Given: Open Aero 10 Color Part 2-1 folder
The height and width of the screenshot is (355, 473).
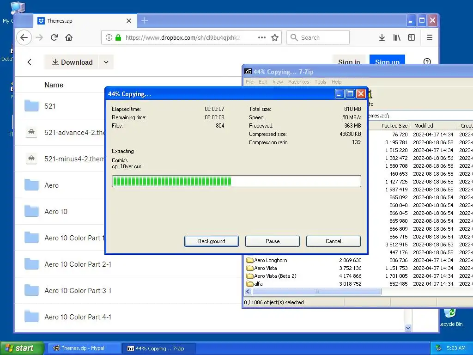Looking at the screenshot, I should coord(78,264).
